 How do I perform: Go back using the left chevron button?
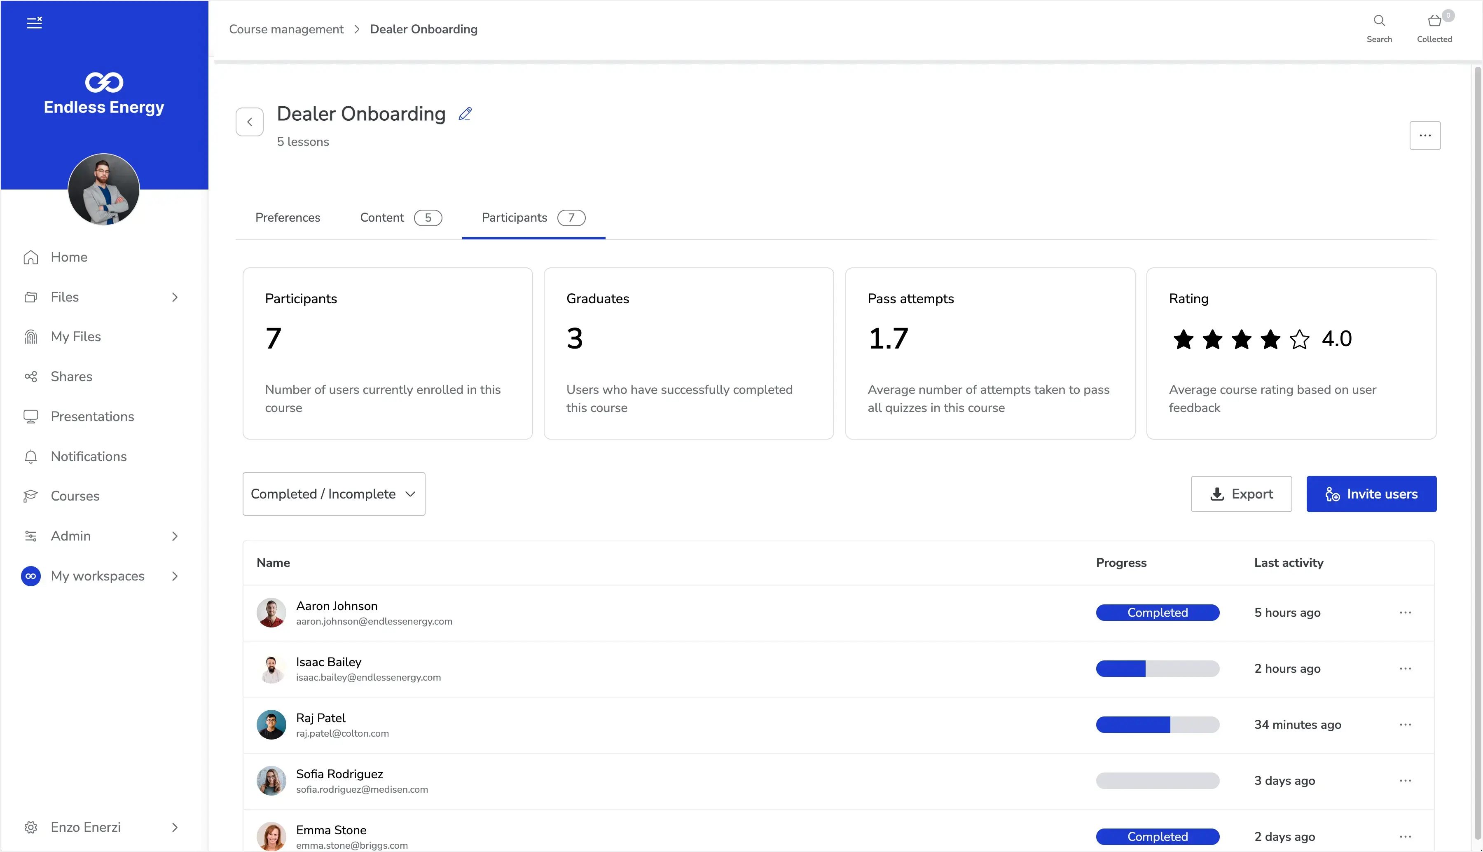(250, 122)
